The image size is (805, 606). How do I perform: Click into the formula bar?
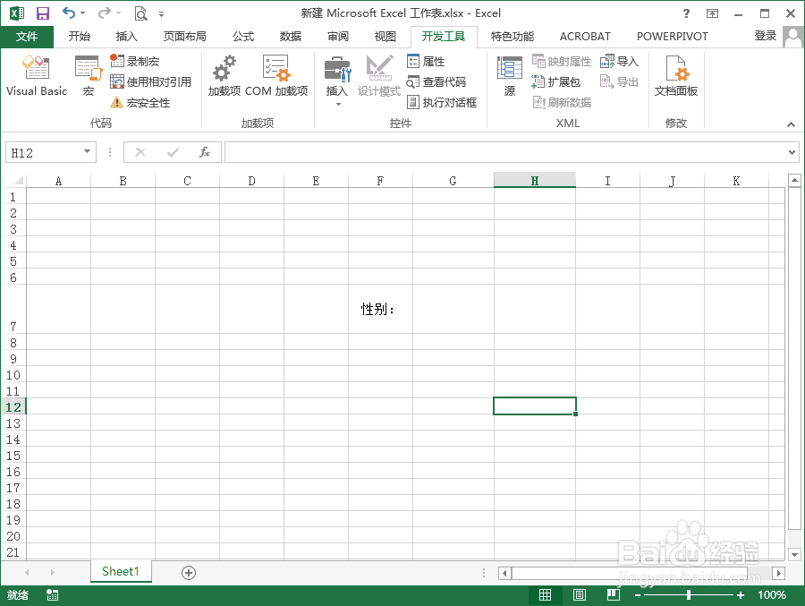click(x=505, y=152)
